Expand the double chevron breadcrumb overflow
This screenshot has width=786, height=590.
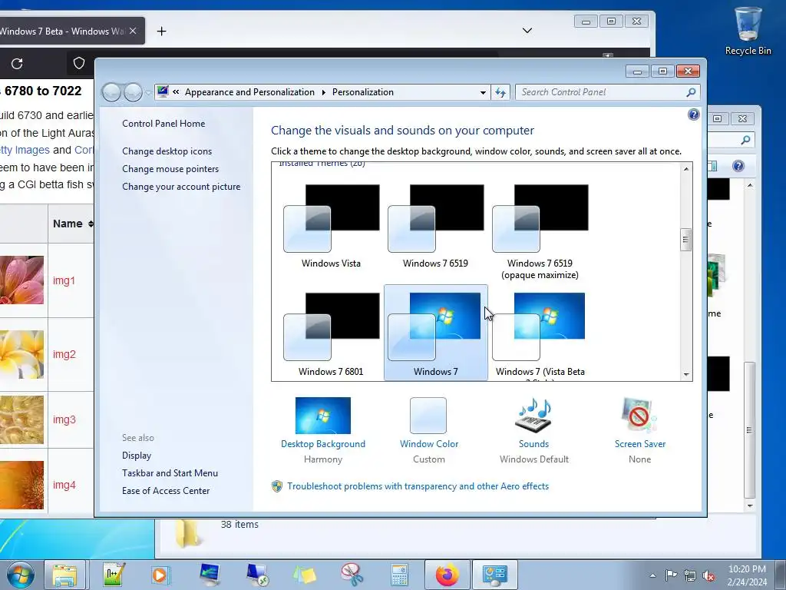coord(176,92)
